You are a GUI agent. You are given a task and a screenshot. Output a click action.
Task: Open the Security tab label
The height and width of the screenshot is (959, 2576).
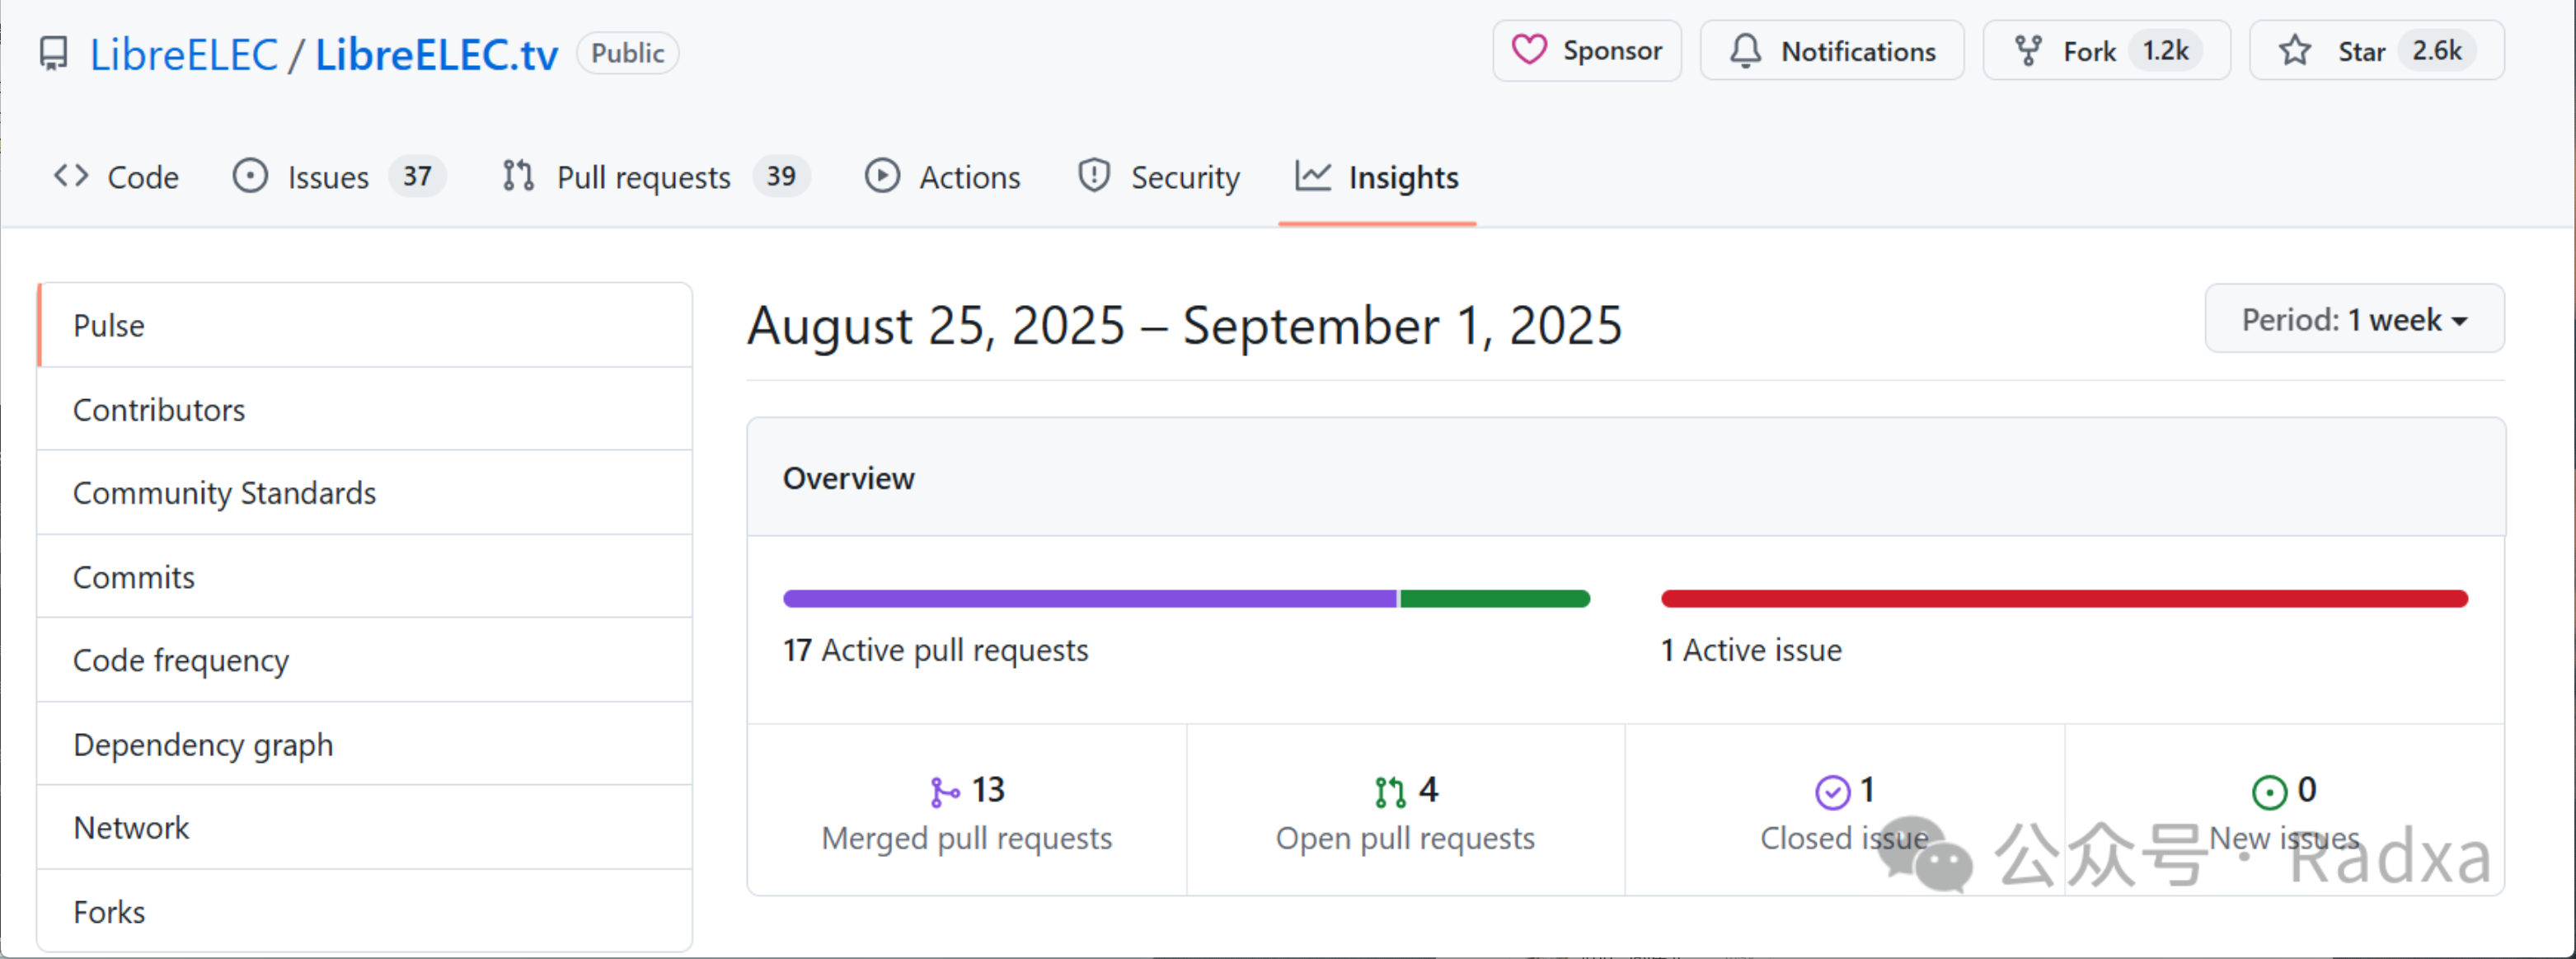pos(1185,177)
